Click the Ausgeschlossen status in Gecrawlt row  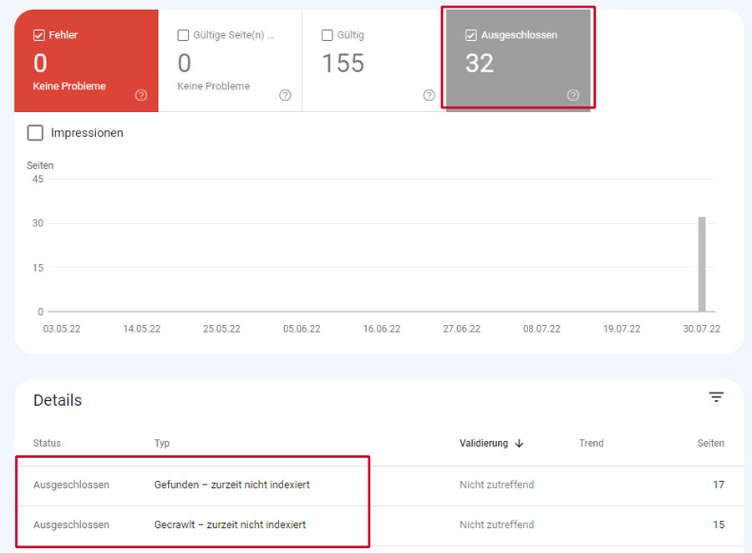(71, 525)
